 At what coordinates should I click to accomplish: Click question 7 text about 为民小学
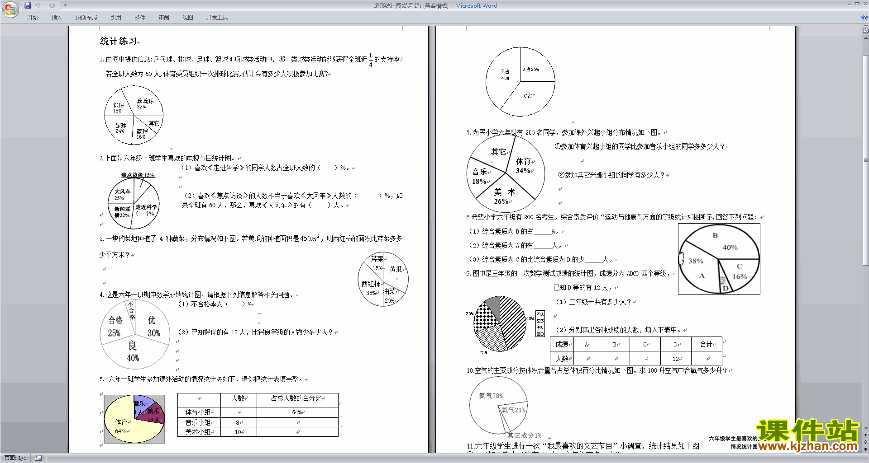pyautogui.click(x=565, y=132)
